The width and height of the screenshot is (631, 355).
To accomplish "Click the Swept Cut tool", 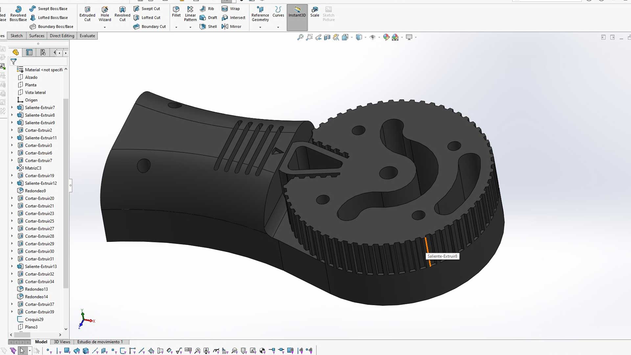I will [147, 9].
